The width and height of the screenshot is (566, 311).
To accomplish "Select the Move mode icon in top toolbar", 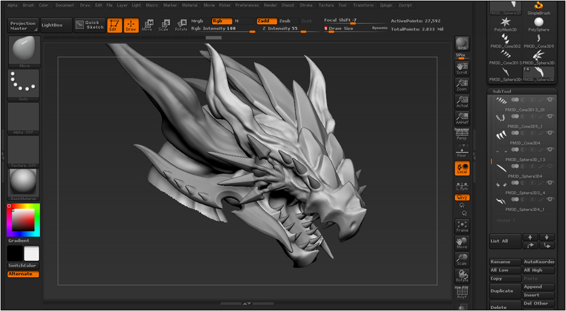I will tap(147, 25).
